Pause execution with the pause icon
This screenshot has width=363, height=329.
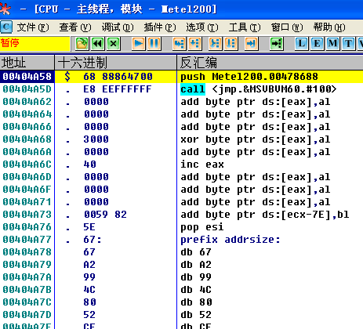point(154,43)
